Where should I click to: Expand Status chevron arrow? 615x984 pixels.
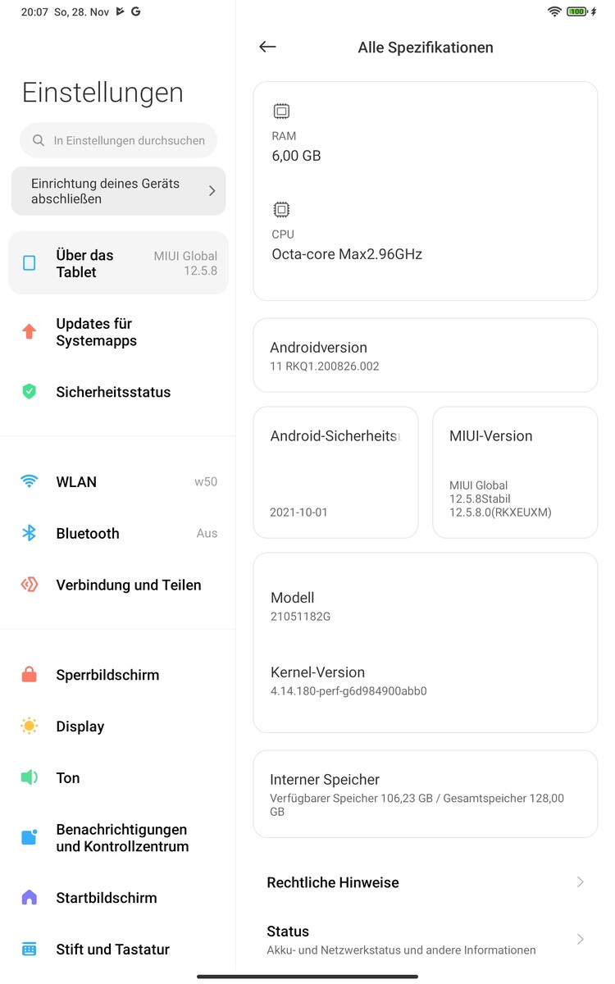[580, 940]
